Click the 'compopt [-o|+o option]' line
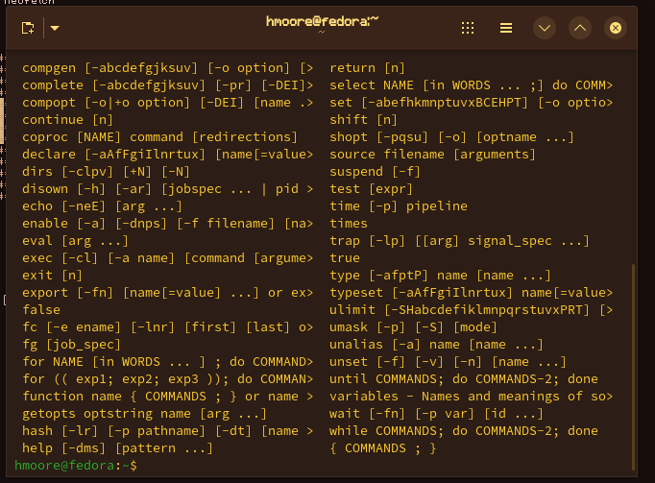 (167, 103)
